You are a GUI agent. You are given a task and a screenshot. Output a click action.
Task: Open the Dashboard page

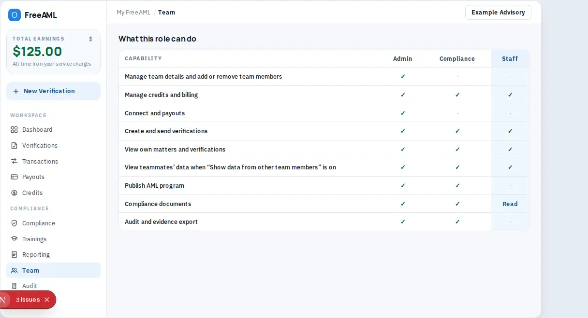click(x=53, y=130)
